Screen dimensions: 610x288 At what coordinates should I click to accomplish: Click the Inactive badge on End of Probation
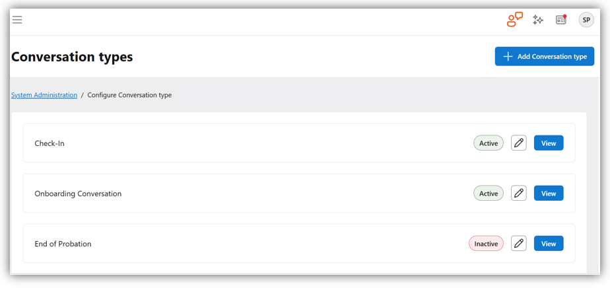pos(486,244)
